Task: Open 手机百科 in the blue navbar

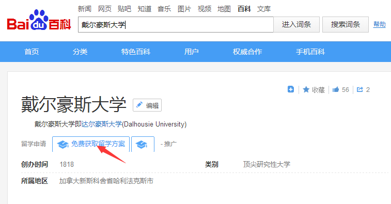Action: pyautogui.click(x=310, y=52)
